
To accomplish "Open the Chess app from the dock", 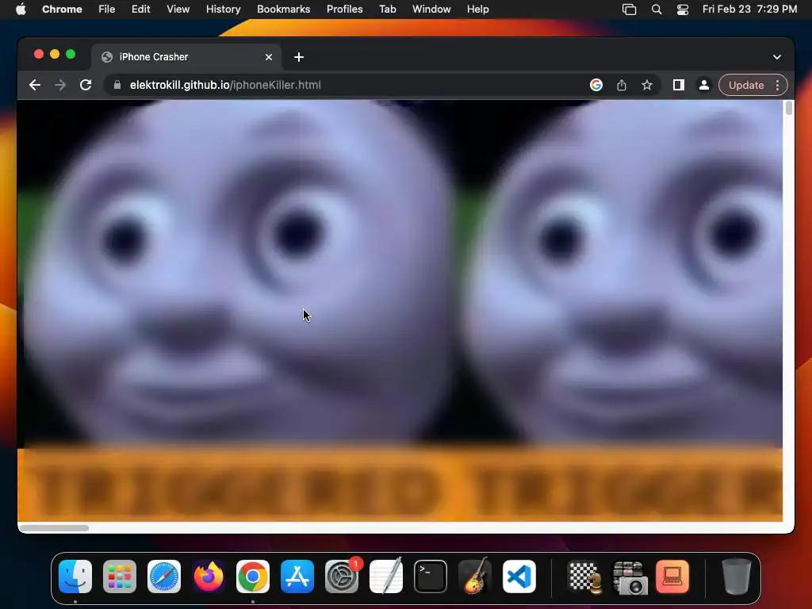I will [x=585, y=576].
